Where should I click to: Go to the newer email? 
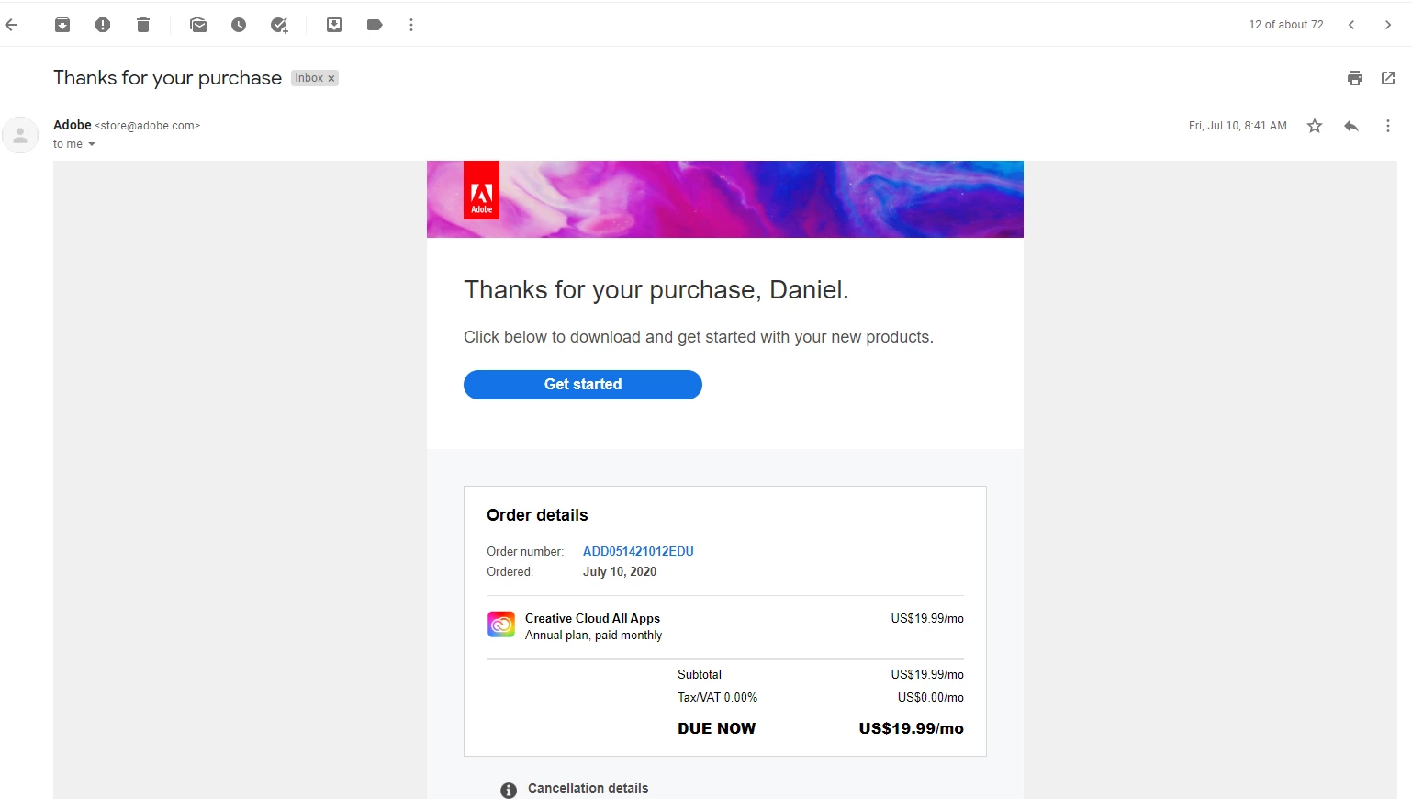(x=1351, y=25)
